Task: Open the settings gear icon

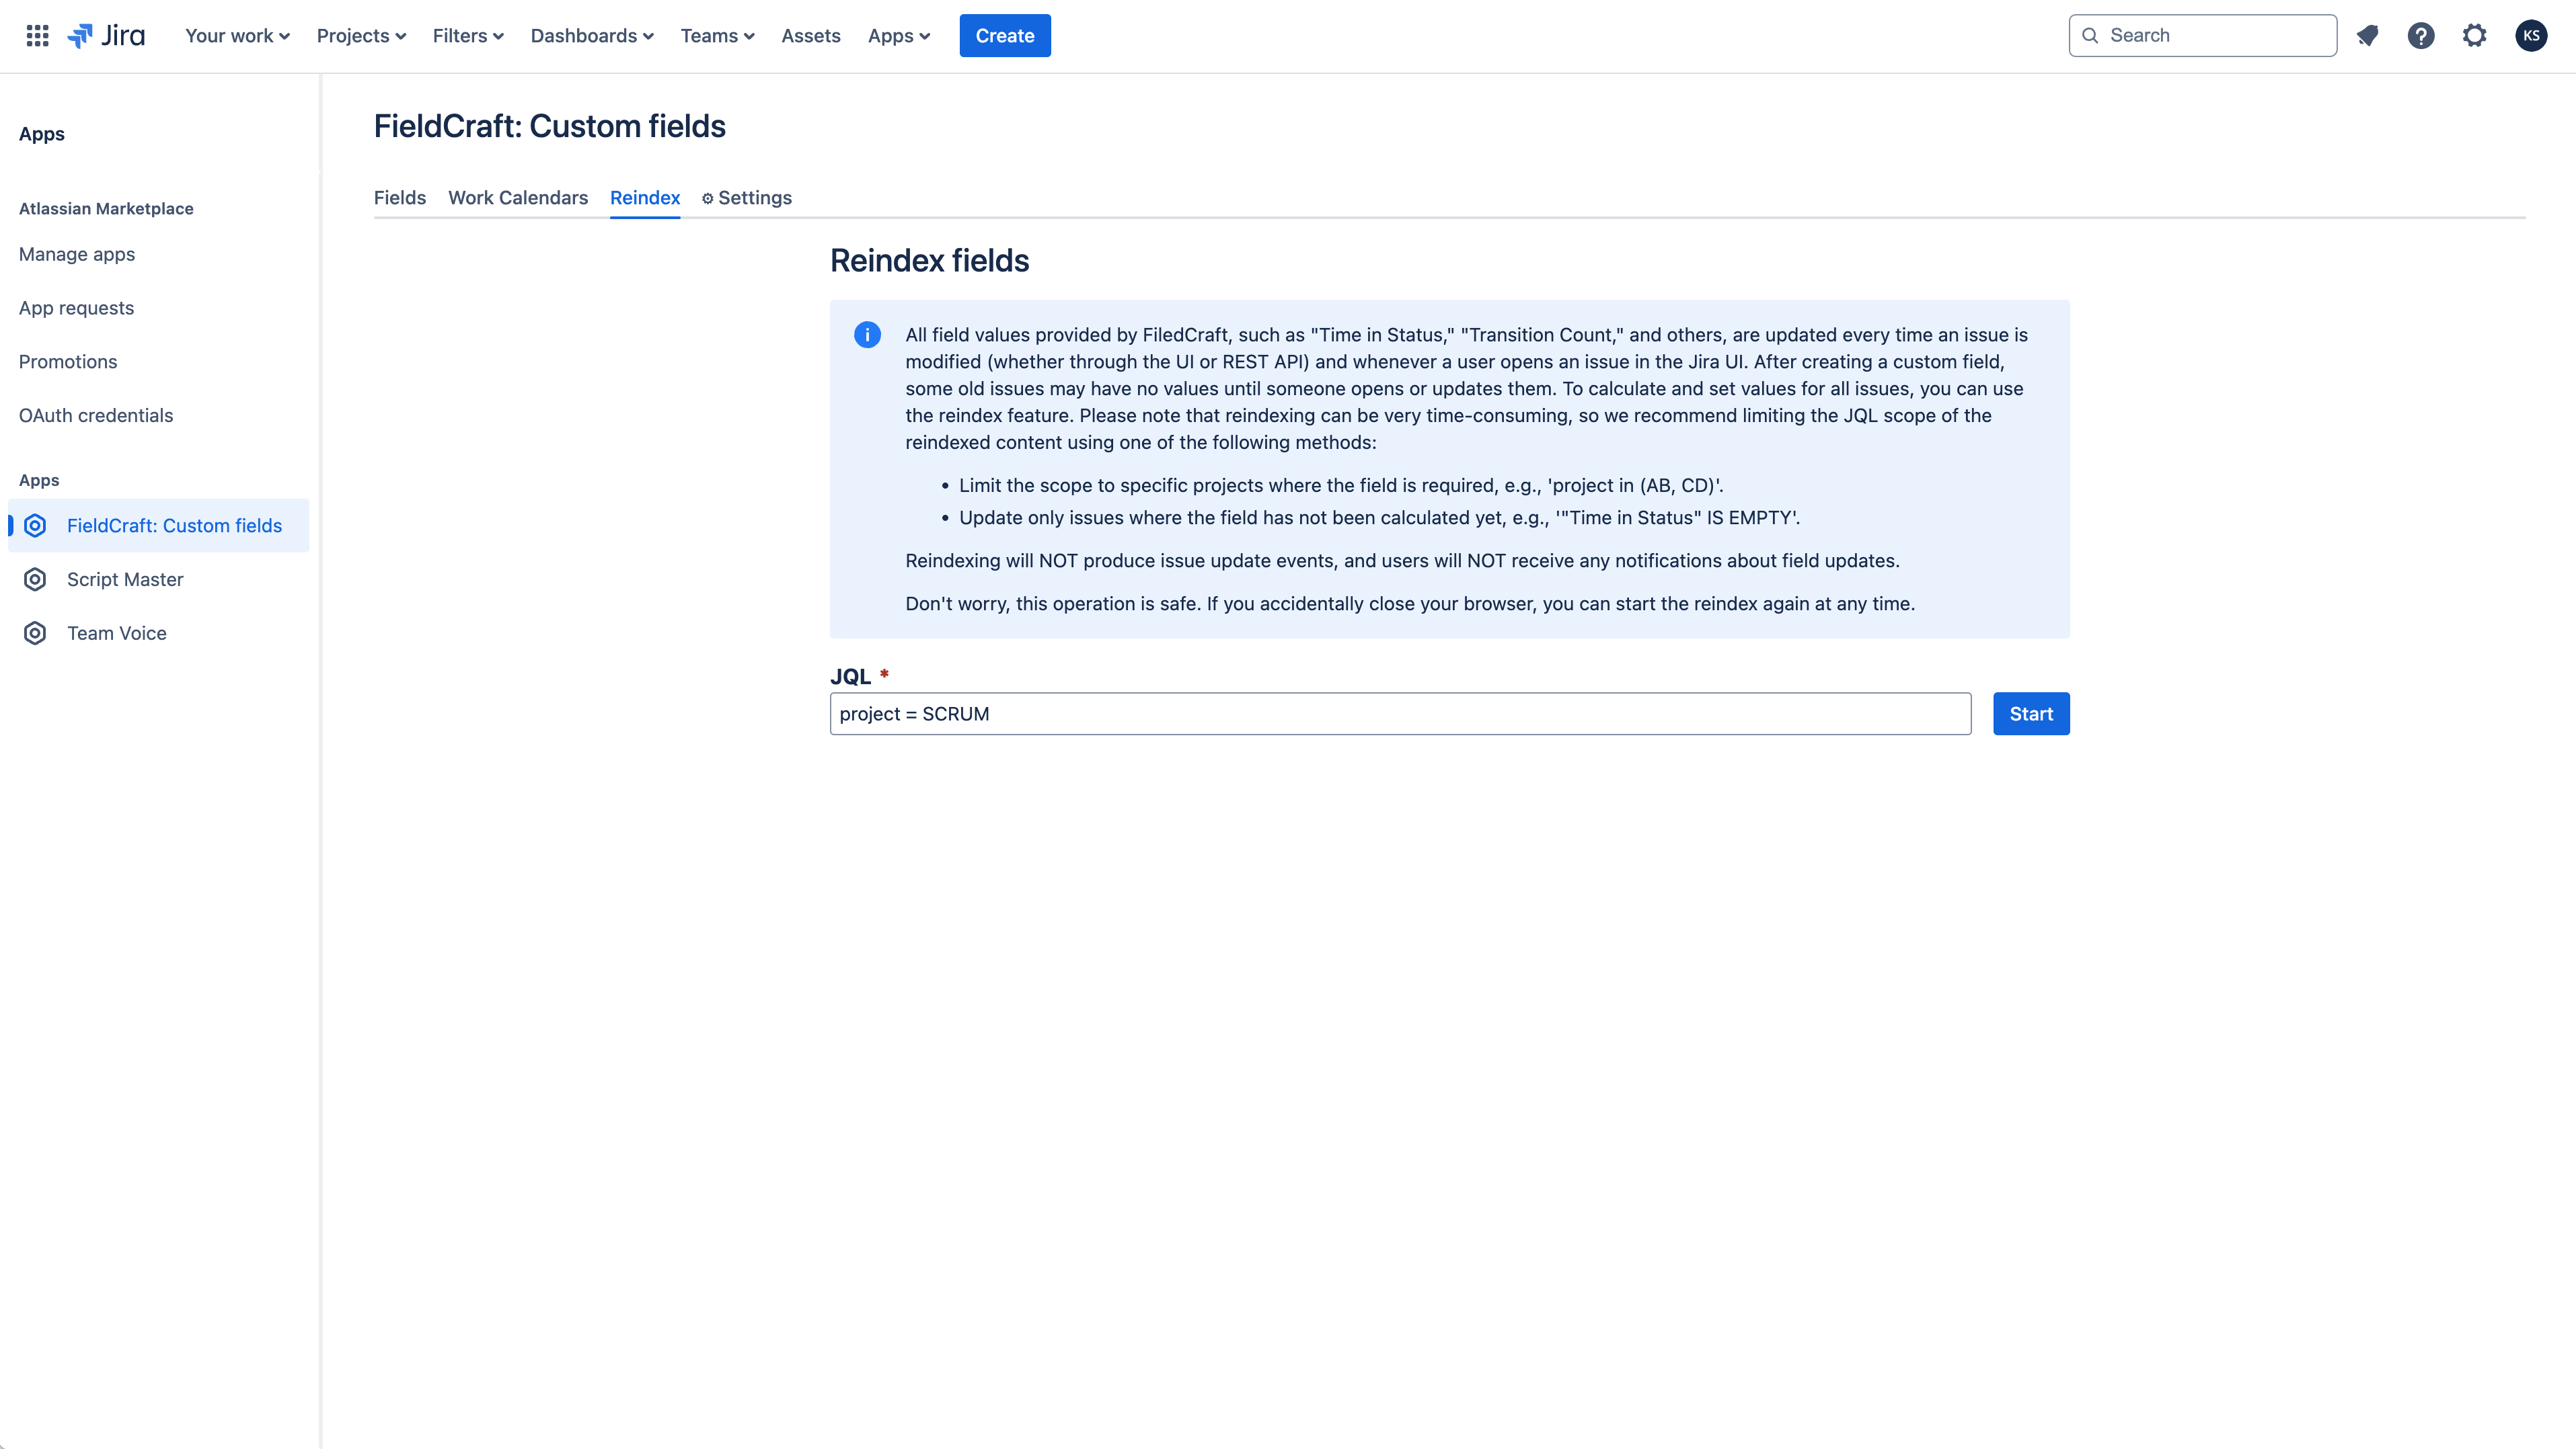Action: pyautogui.click(x=2474, y=36)
